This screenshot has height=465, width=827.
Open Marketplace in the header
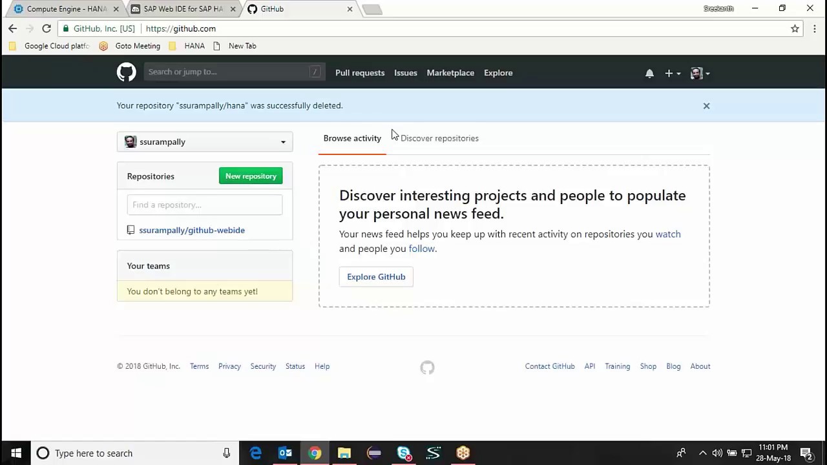click(x=450, y=73)
